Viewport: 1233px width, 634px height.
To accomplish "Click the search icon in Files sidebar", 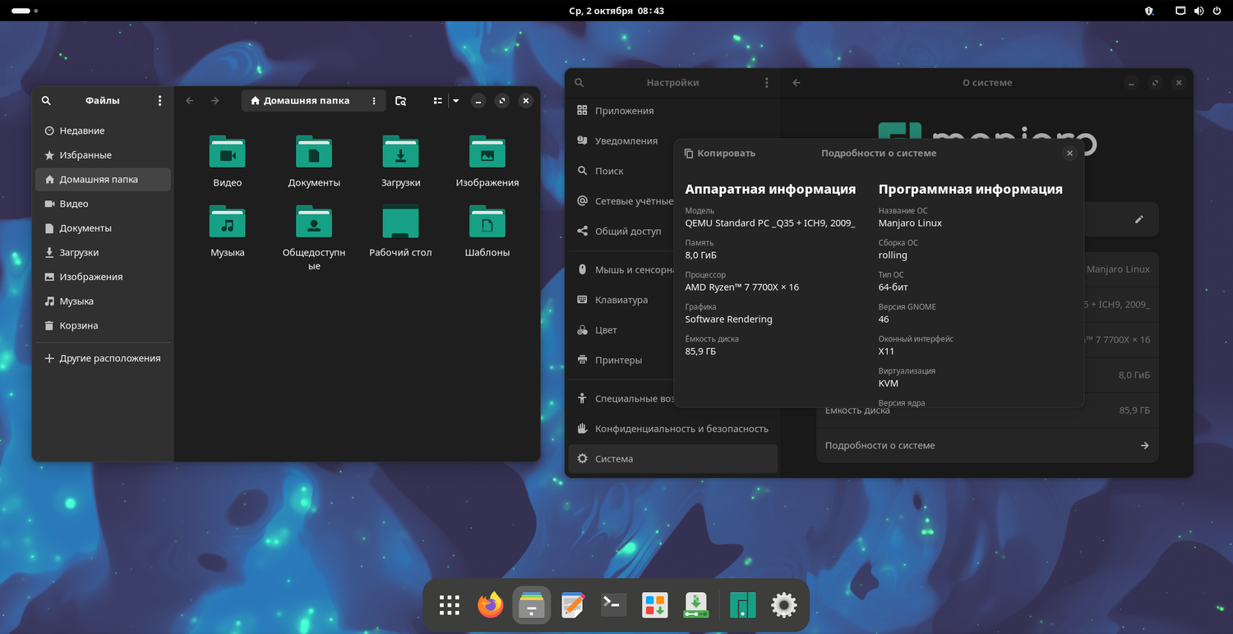I will point(46,101).
